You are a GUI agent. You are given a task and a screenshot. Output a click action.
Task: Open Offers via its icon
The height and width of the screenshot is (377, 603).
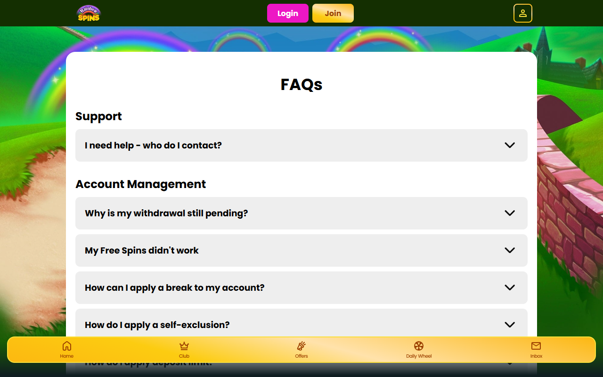(301, 345)
